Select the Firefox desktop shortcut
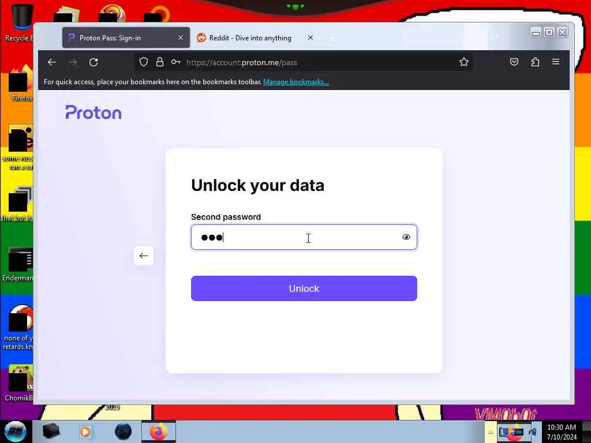The height and width of the screenshot is (443, 591). point(20,84)
